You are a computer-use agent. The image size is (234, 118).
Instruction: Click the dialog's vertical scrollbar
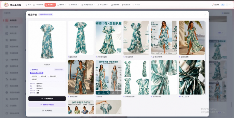pyautogui.click(x=206, y=58)
